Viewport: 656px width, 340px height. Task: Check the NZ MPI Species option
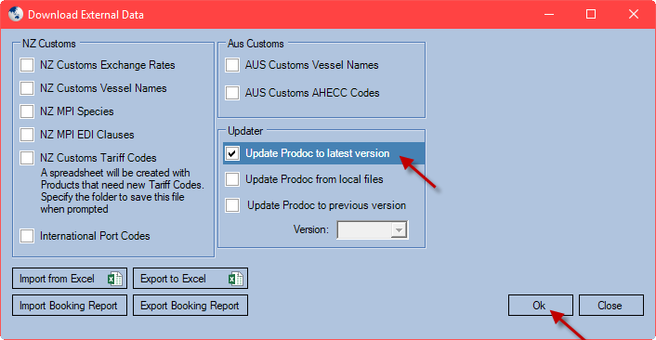pyautogui.click(x=27, y=111)
